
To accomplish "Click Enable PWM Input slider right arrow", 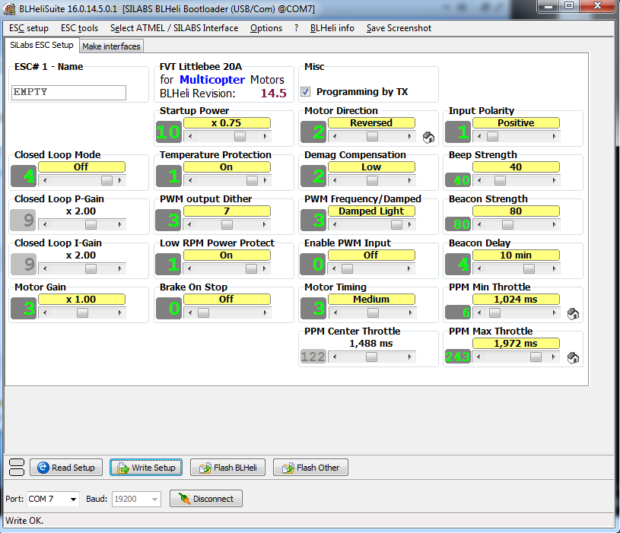I will (x=409, y=268).
